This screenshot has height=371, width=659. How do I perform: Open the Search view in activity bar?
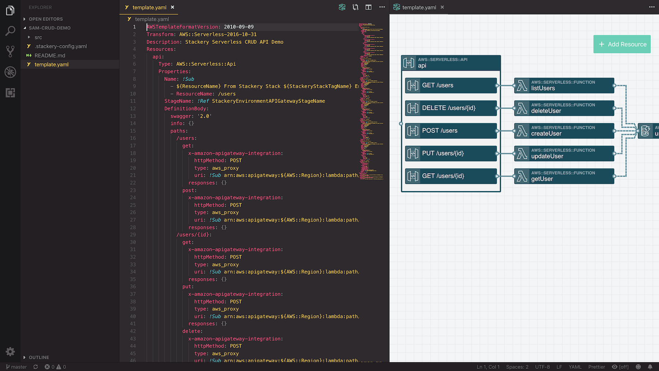pos(10,31)
